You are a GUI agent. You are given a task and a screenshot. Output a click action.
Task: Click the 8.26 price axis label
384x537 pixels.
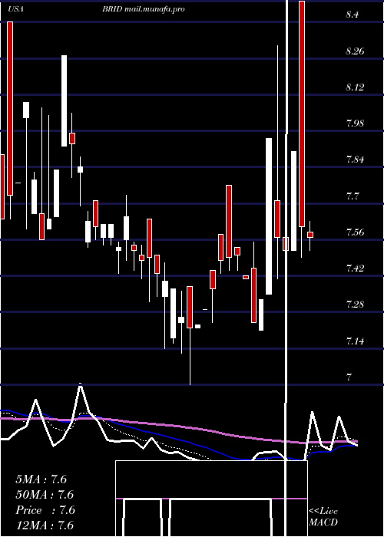tap(355, 51)
